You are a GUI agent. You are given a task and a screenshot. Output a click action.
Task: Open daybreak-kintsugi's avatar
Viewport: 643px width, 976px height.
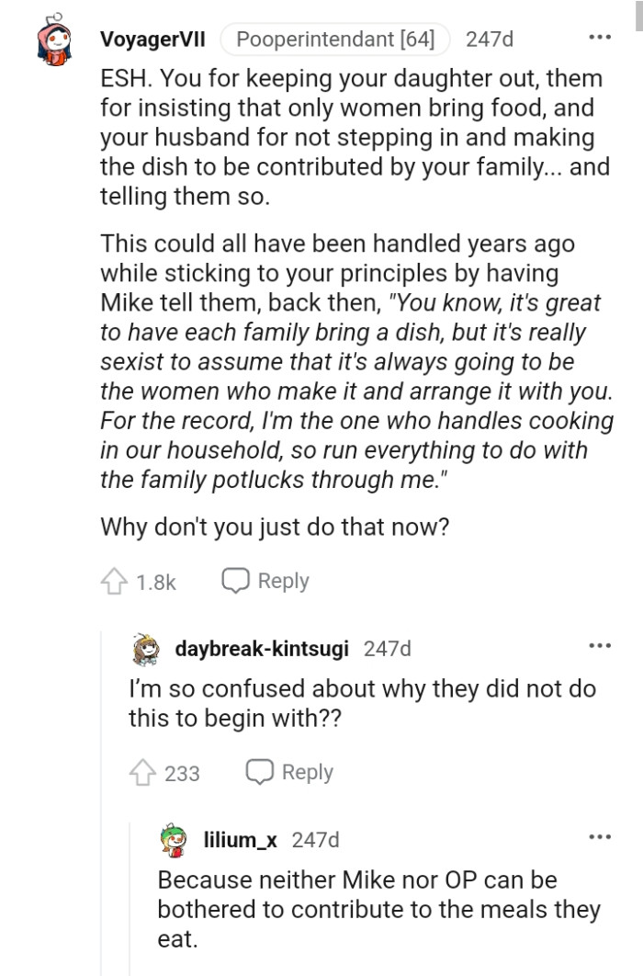pos(144,649)
